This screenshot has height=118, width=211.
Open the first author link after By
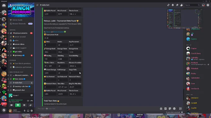[48, 32]
